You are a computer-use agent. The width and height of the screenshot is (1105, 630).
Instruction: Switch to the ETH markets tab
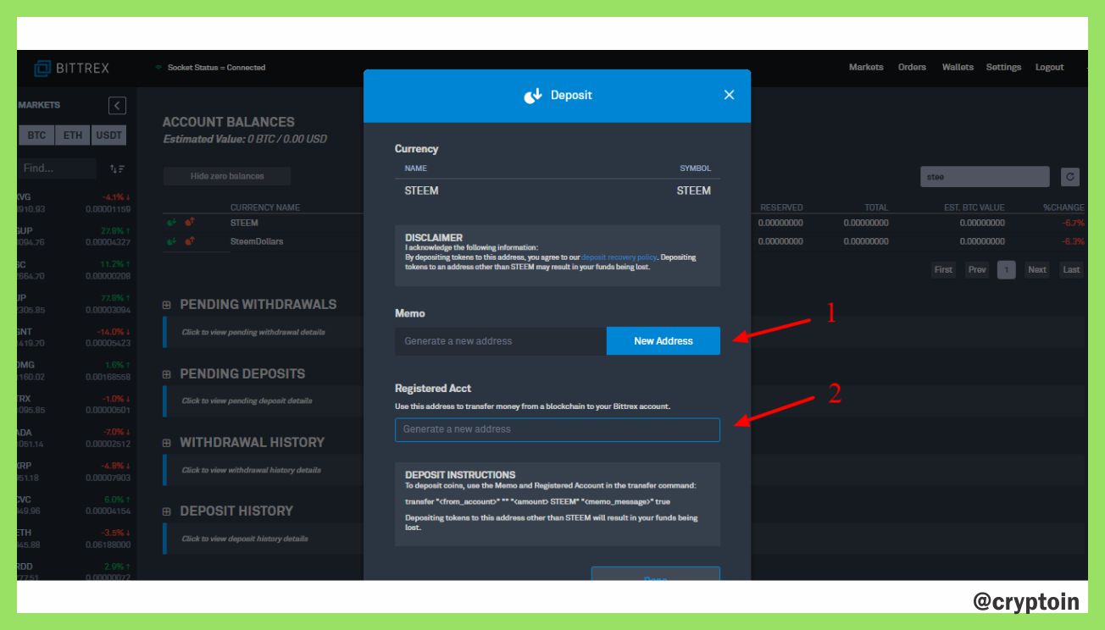(73, 135)
